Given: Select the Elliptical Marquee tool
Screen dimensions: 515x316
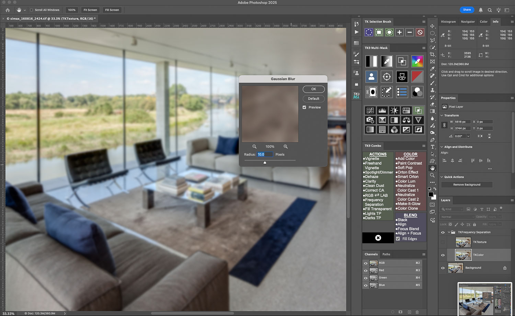Looking at the screenshot, I should pos(432,33).
